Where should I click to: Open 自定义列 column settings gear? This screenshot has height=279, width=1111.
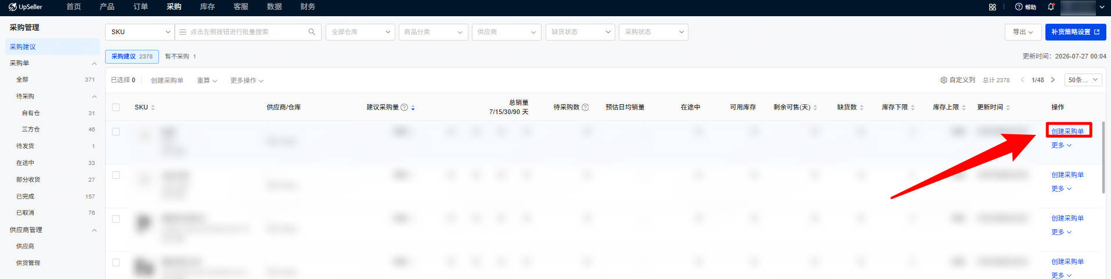coord(944,80)
